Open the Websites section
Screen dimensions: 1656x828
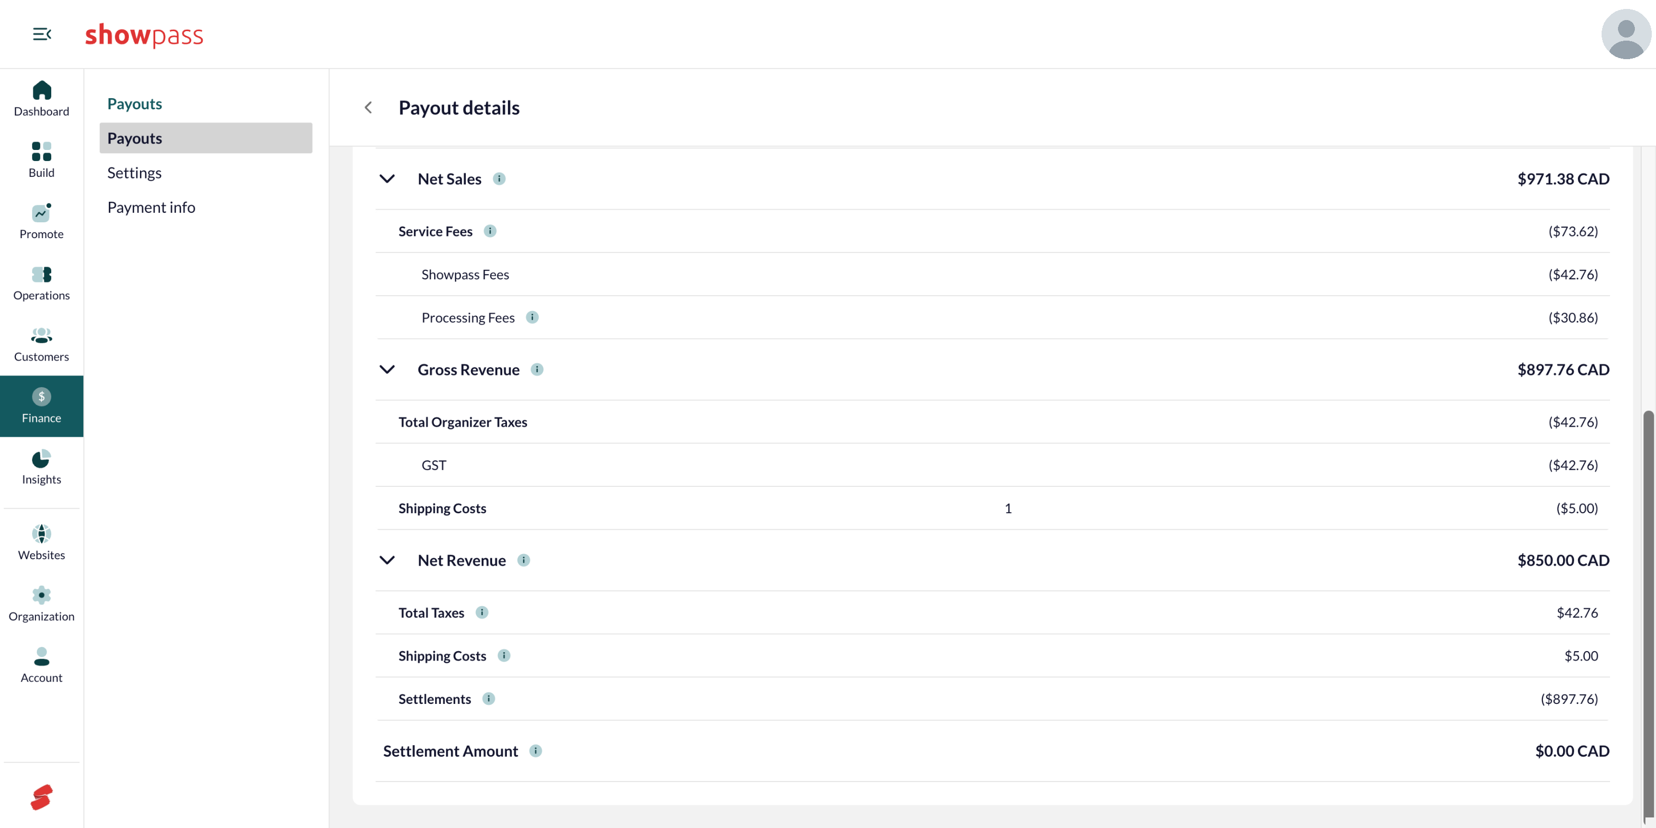(42, 542)
